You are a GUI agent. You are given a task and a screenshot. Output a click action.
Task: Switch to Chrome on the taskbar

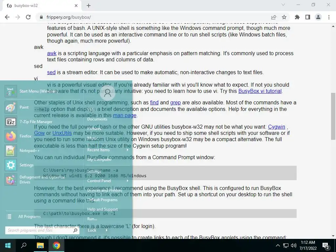point(56,245)
